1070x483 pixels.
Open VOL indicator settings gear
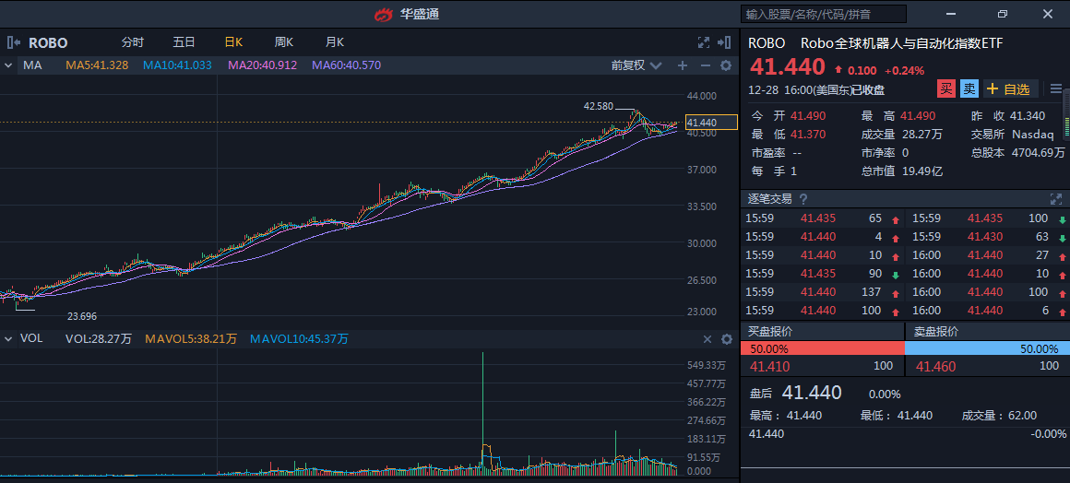[x=726, y=339]
